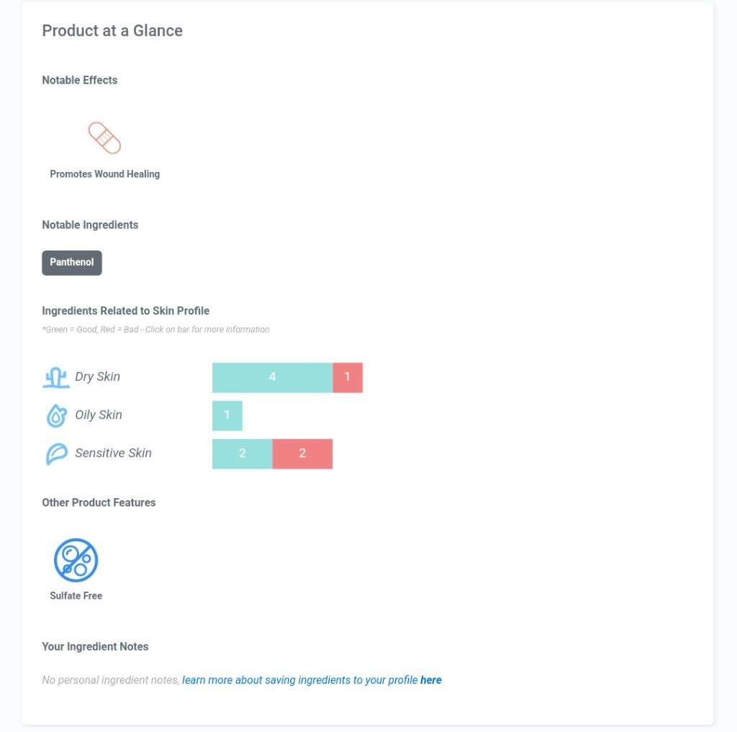Image resolution: width=737 pixels, height=732 pixels.
Task: Click the 'Sensitive Skin' label
Action: 113,453
